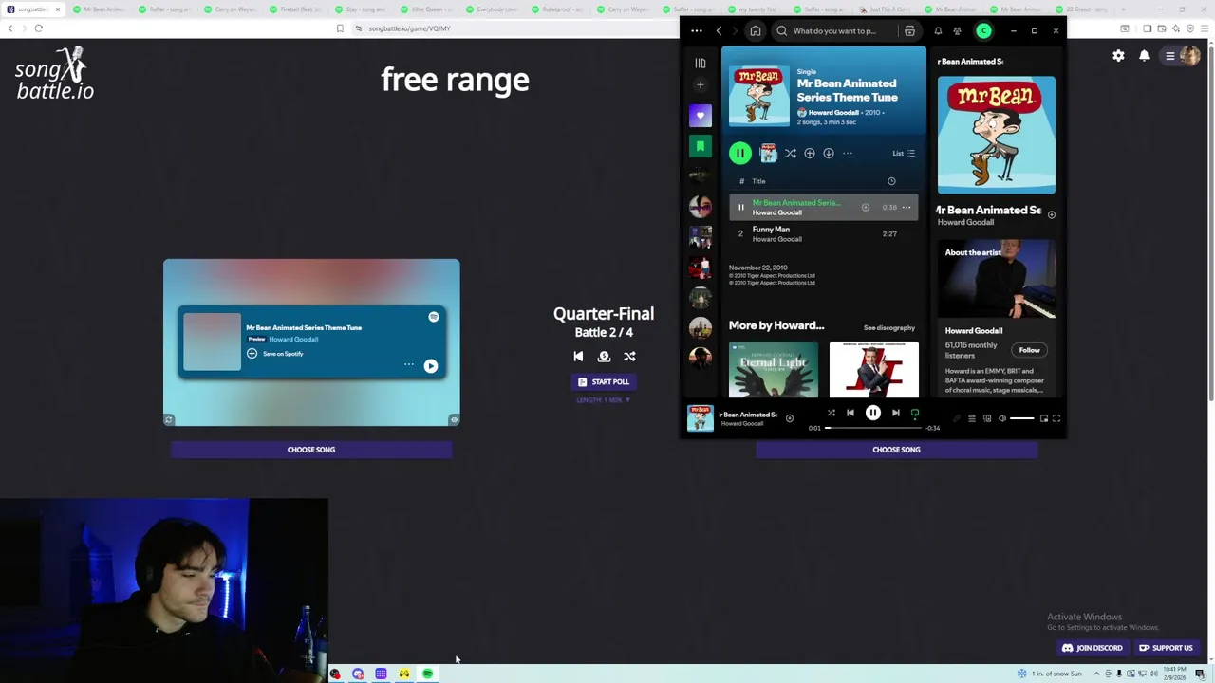Go to the previous battle icon

(578, 357)
